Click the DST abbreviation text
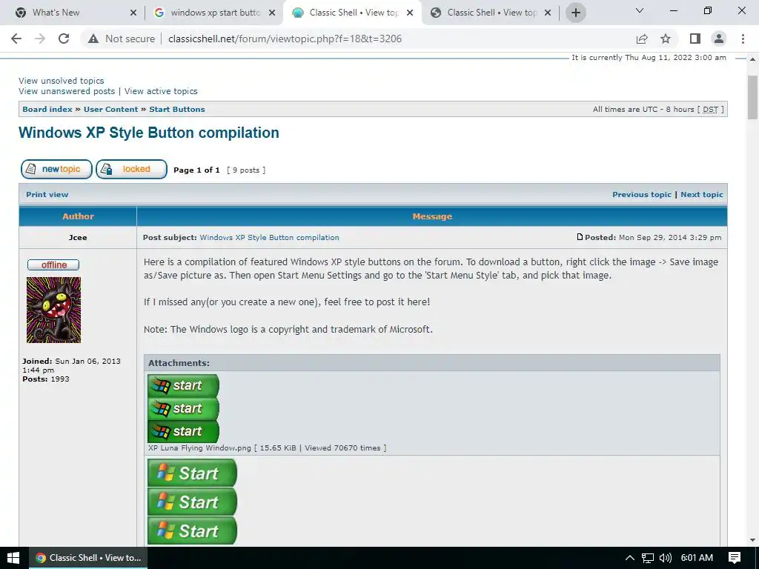 [x=710, y=110]
